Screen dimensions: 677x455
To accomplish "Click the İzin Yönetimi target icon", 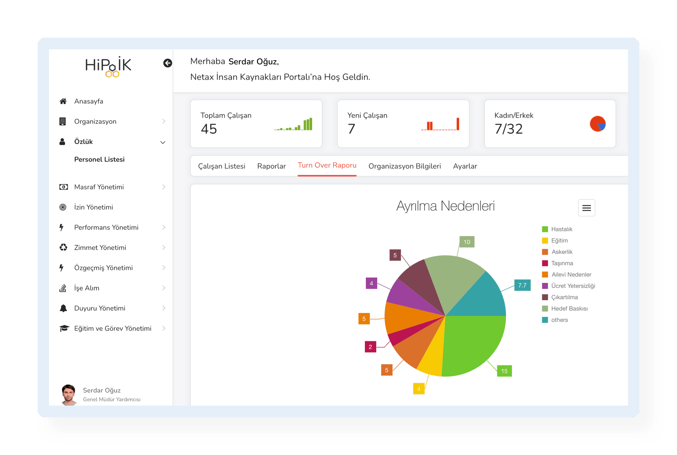I will coord(63,207).
